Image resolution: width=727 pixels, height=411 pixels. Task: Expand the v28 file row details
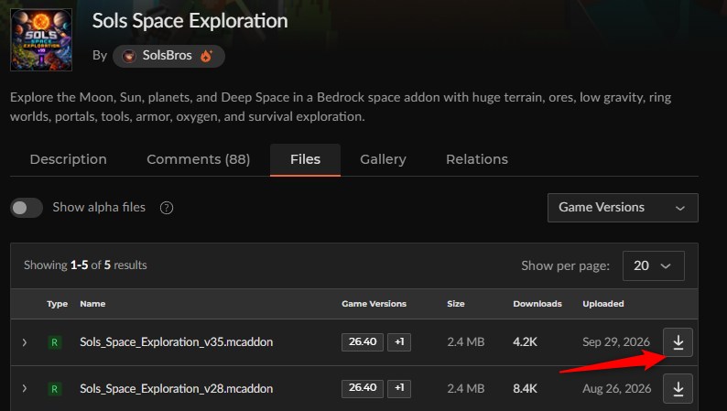point(25,388)
